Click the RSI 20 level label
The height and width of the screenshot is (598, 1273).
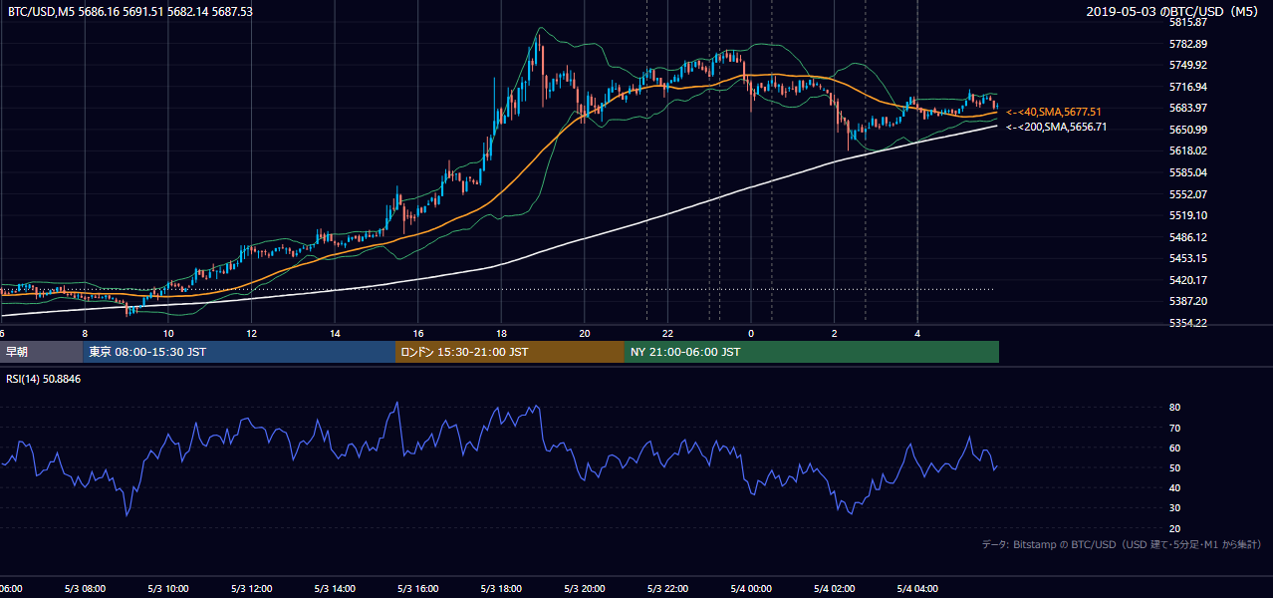coord(1174,528)
